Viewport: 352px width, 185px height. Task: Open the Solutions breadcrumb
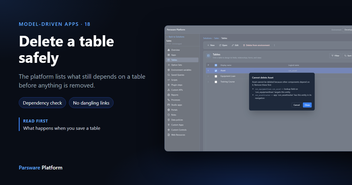207,38
